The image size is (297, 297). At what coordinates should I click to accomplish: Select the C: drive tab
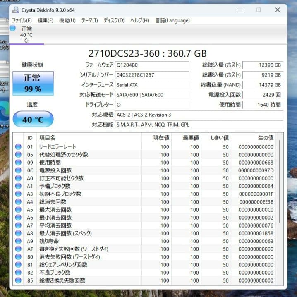tap(26, 34)
